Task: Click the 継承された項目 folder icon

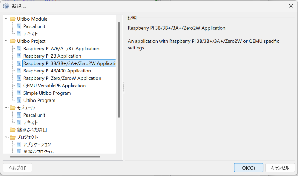Action: pyautogui.click(x=13, y=130)
